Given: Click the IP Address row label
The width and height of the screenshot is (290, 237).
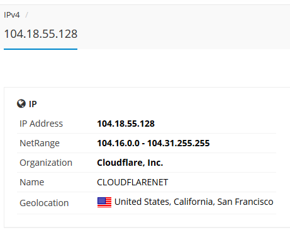Looking at the screenshot, I should pyautogui.click(x=41, y=124).
